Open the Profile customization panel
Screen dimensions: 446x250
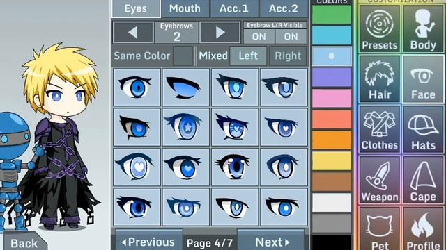tap(423, 228)
